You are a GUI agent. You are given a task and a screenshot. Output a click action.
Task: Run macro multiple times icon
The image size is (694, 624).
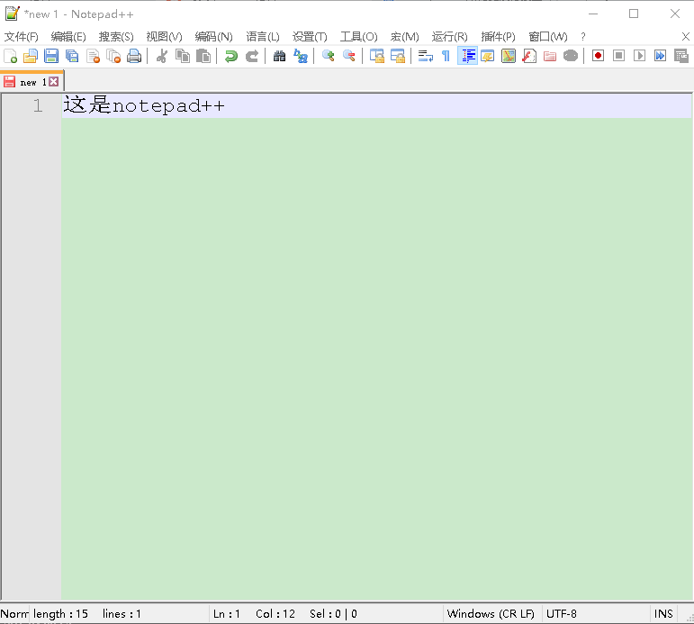(660, 56)
